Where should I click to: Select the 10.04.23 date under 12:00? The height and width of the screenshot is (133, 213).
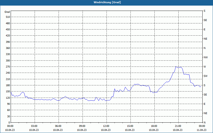coord(106,130)
